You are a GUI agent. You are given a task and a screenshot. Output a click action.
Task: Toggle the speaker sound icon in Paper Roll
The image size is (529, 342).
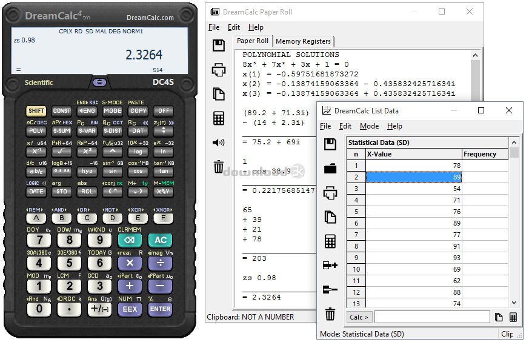tap(219, 142)
